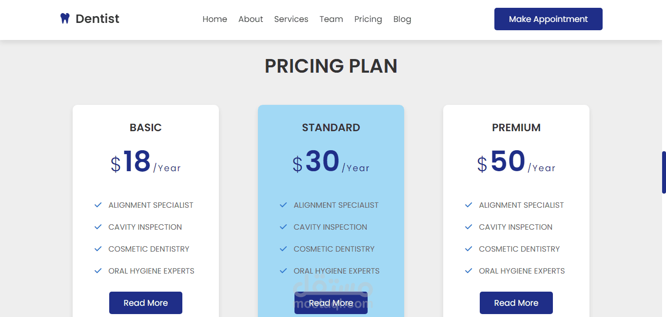Image resolution: width=666 pixels, height=317 pixels.
Task: Click the checkmark beside Premium Alignment Specialist
Action: 469,205
